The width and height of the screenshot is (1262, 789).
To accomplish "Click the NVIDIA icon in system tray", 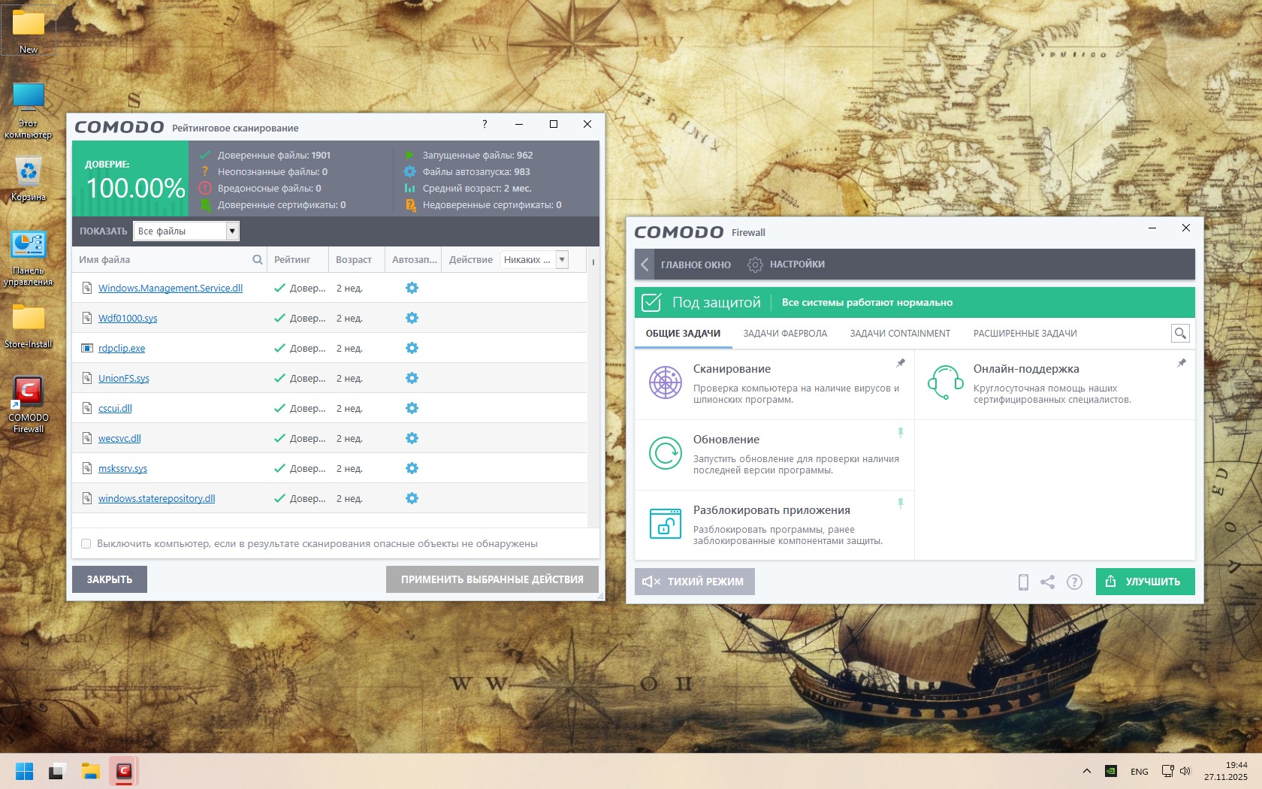I will point(1111,771).
